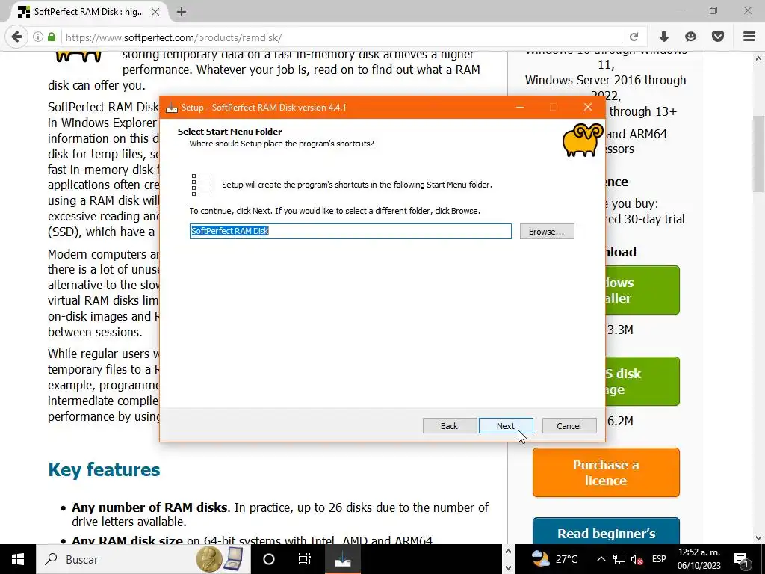Screen dimensions: 765x574
Task: Click the Pocket save icon in the toolbar
Action: point(718,37)
